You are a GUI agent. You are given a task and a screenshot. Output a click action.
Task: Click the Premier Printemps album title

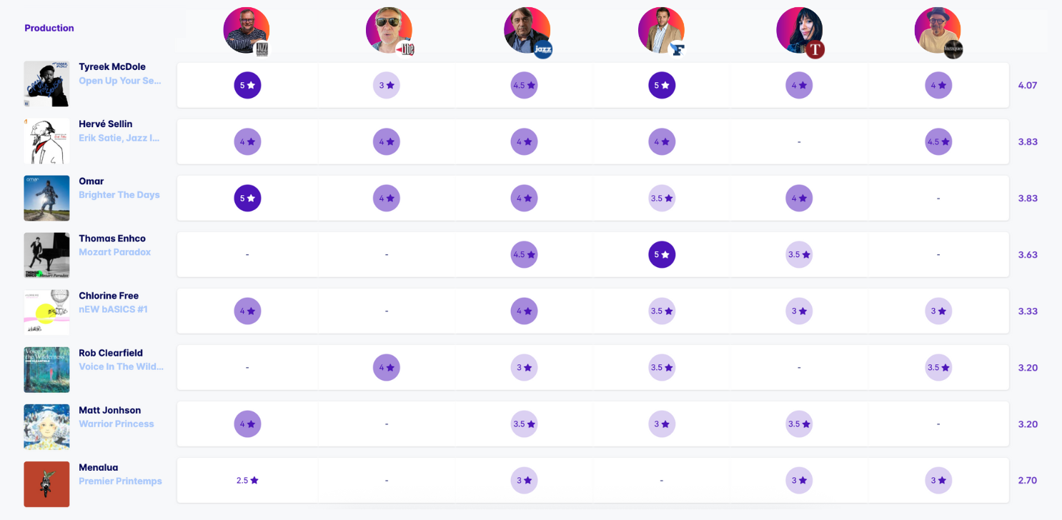point(120,481)
